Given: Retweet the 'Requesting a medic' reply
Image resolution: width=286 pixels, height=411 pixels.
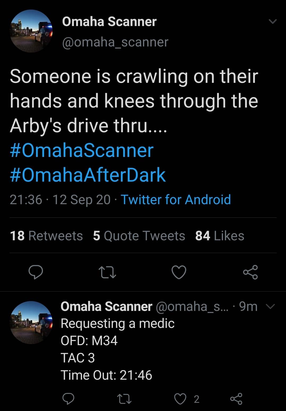Looking at the screenshot, I should 124,399.
